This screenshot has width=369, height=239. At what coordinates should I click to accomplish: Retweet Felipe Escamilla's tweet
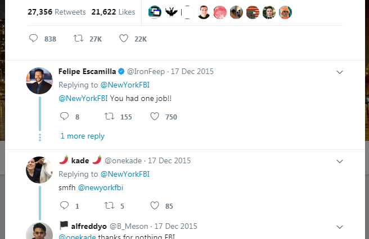coord(110,117)
